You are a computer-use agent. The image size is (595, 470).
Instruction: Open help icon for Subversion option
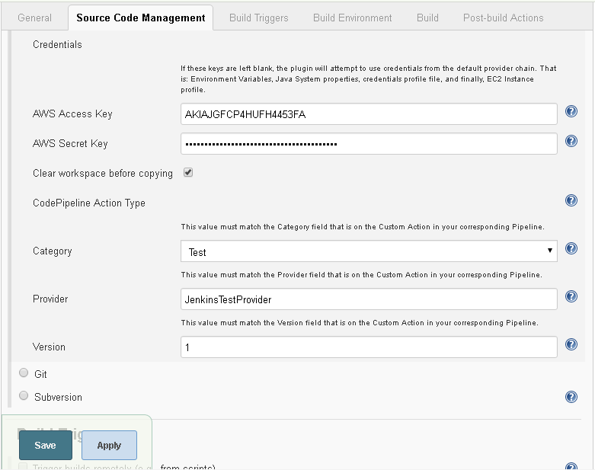pyautogui.click(x=571, y=397)
